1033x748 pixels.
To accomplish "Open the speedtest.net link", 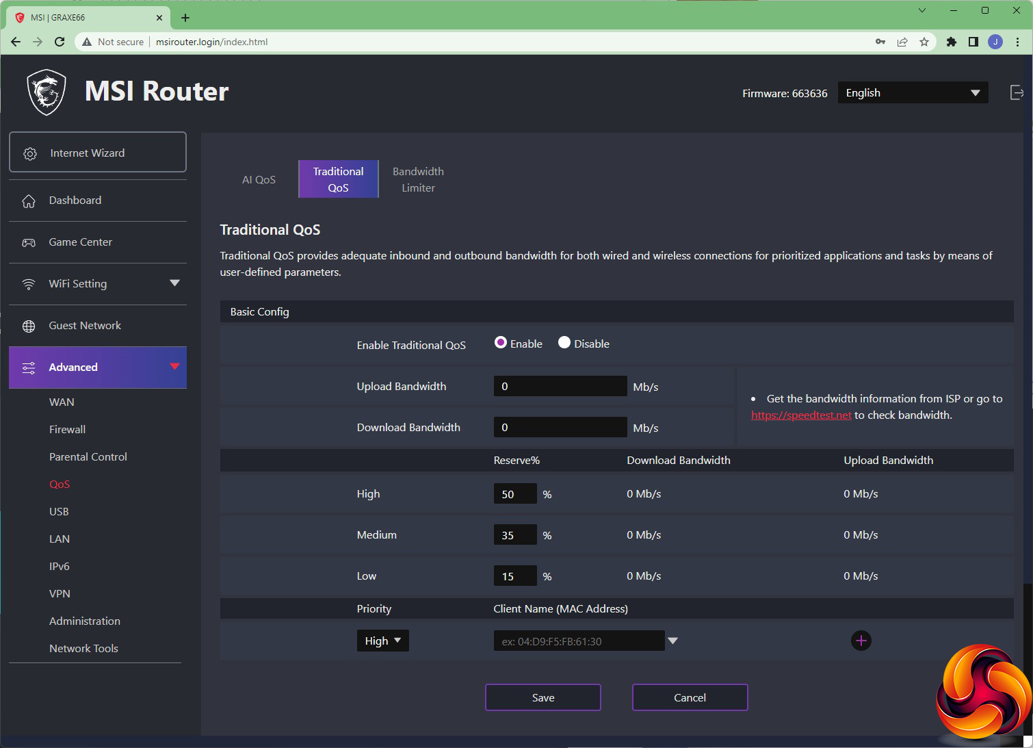I will point(801,415).
